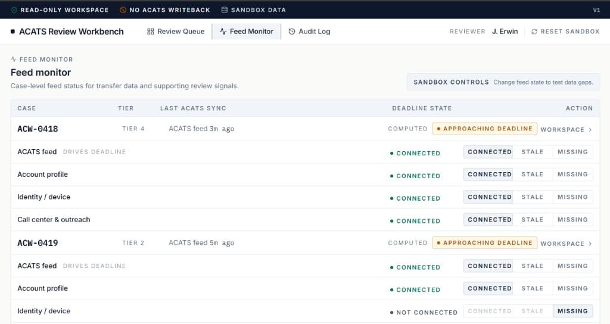Click the RESET SANDBOX button
The width and height of the screenshot is (610, 324).
566,32
